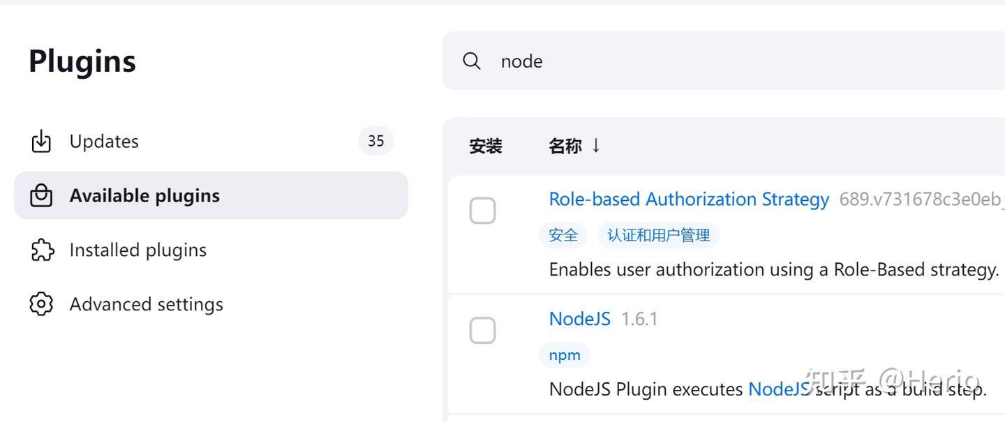Check the NodeJS plugin install checkbox
Screen dimensions: 1005x422
[x=483, y=329]
